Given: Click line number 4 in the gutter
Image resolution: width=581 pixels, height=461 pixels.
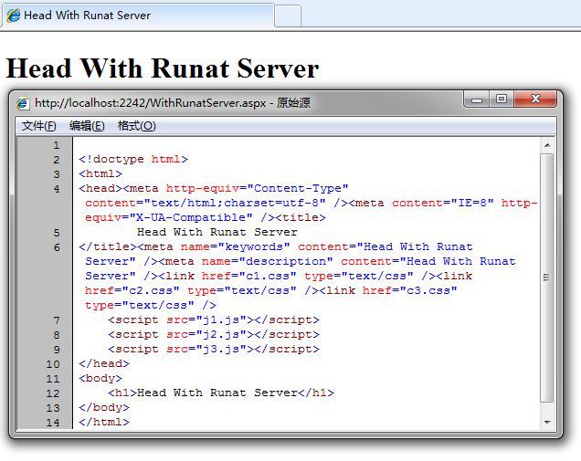Looking at the screenshot, I should click(x=57, y=189).
